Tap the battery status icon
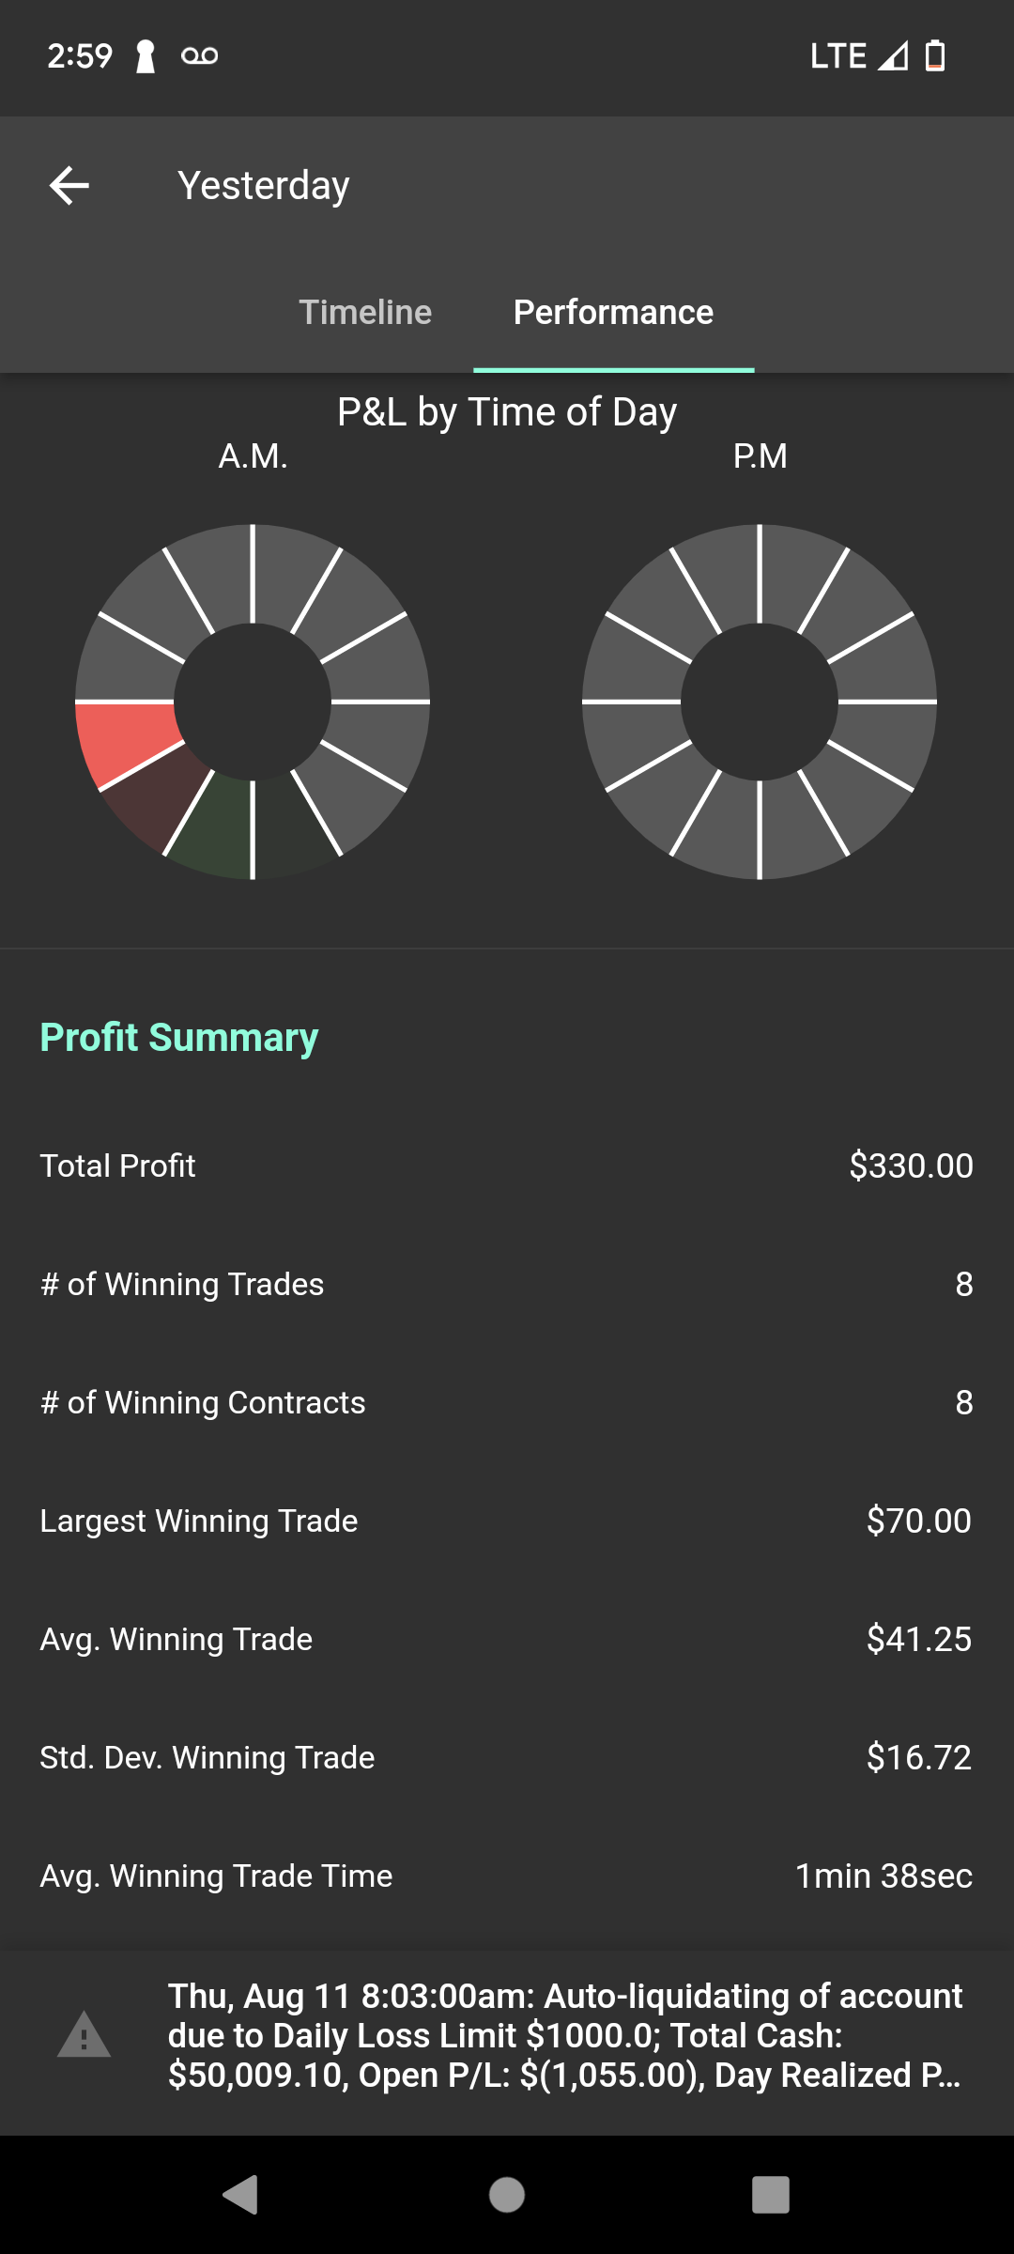The width and height of the screenshot is (1014, 2254). 935,56
